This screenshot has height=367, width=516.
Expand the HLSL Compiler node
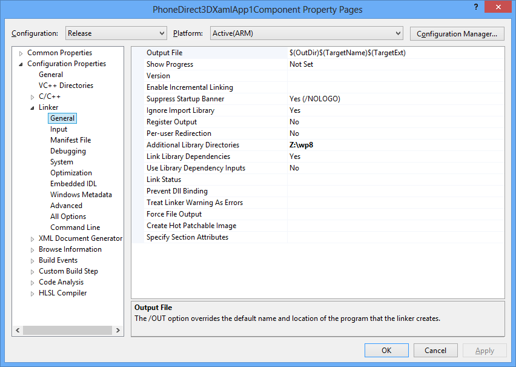tap(33, 293)
